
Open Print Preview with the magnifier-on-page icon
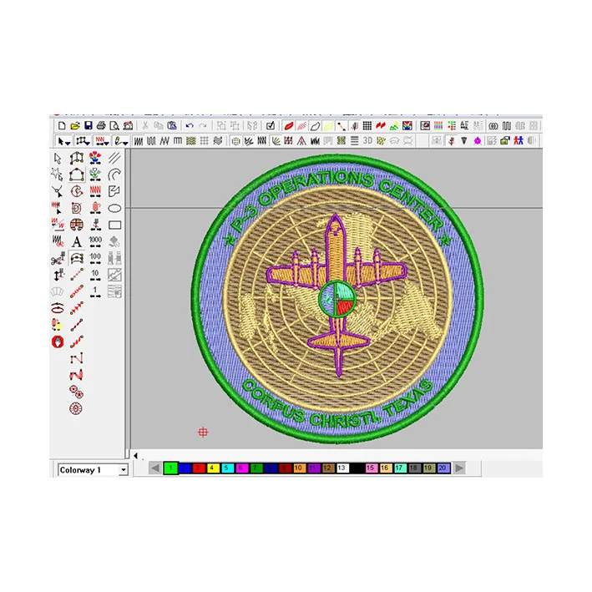pyautogui.click(x=114, y=126)
